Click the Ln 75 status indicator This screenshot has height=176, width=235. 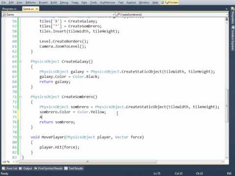[157, 174]
